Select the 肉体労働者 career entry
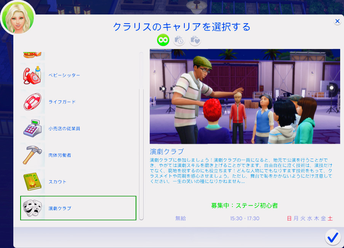Image resolution: width=344 pixels, height=248 pixels. pos(60,155)
